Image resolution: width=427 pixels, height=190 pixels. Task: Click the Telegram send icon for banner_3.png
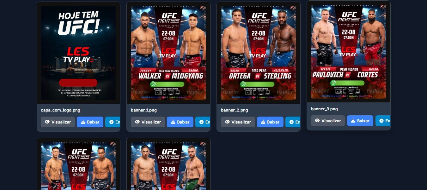tap(381, 121)
